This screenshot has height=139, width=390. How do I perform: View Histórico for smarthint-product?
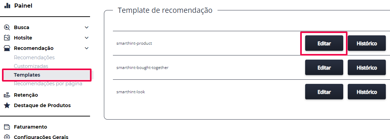[366, 43]
